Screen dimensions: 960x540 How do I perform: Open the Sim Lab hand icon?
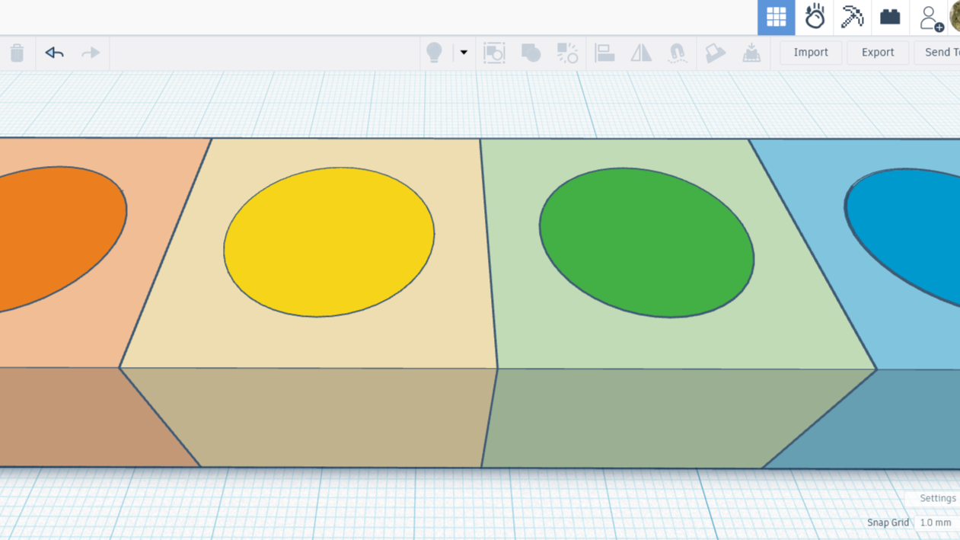pyautogui.click(x=815, y=17)
